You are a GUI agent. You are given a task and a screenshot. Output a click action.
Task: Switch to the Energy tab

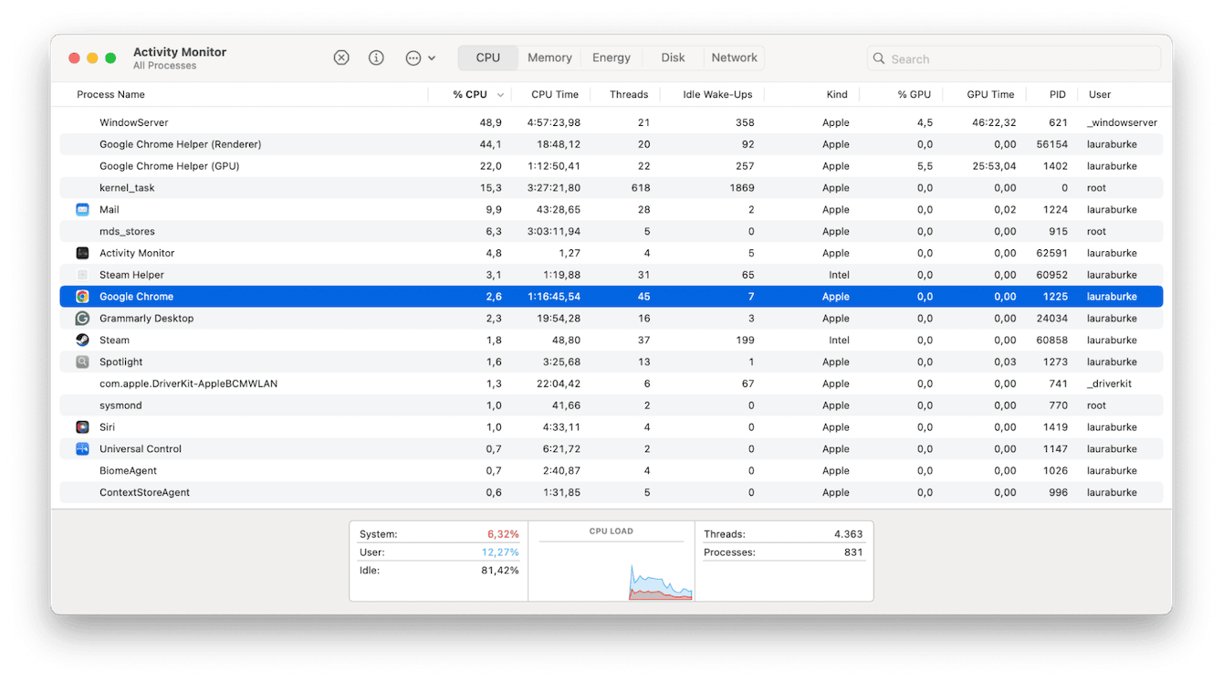pyautogui.click(x=611, y=58)
